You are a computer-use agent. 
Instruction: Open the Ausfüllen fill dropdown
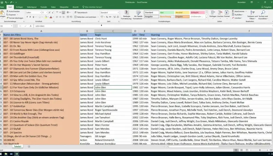click(238, 15)
